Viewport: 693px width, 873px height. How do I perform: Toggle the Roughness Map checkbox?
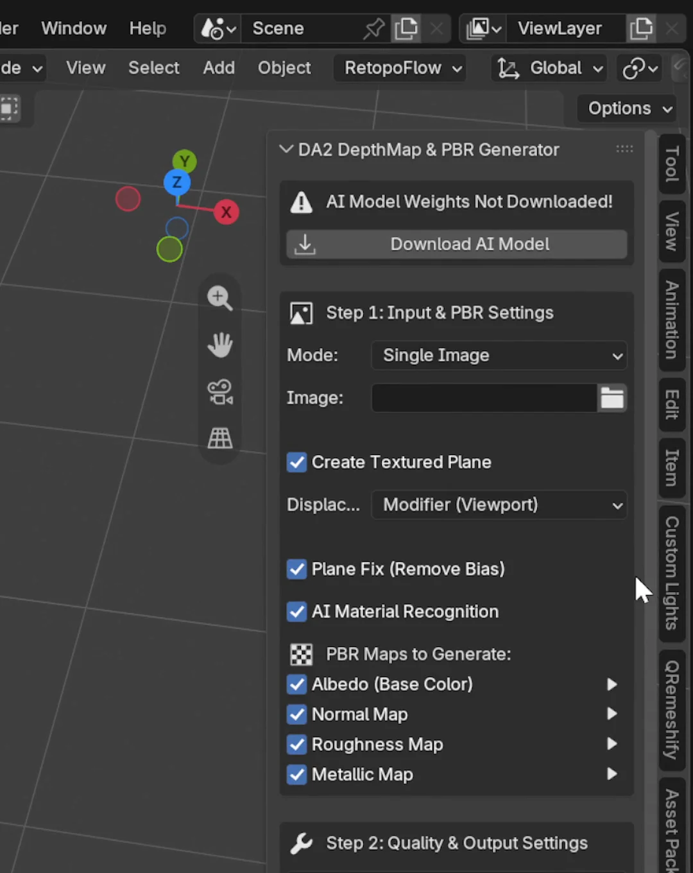[x=296, y=745]
